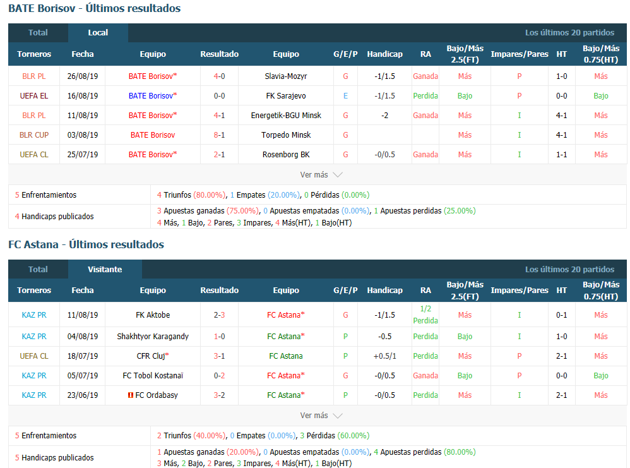Click the '4 Triunfos (80.00%)' summary text
This screenshot has width=630, height=468.
coord(192,195)
